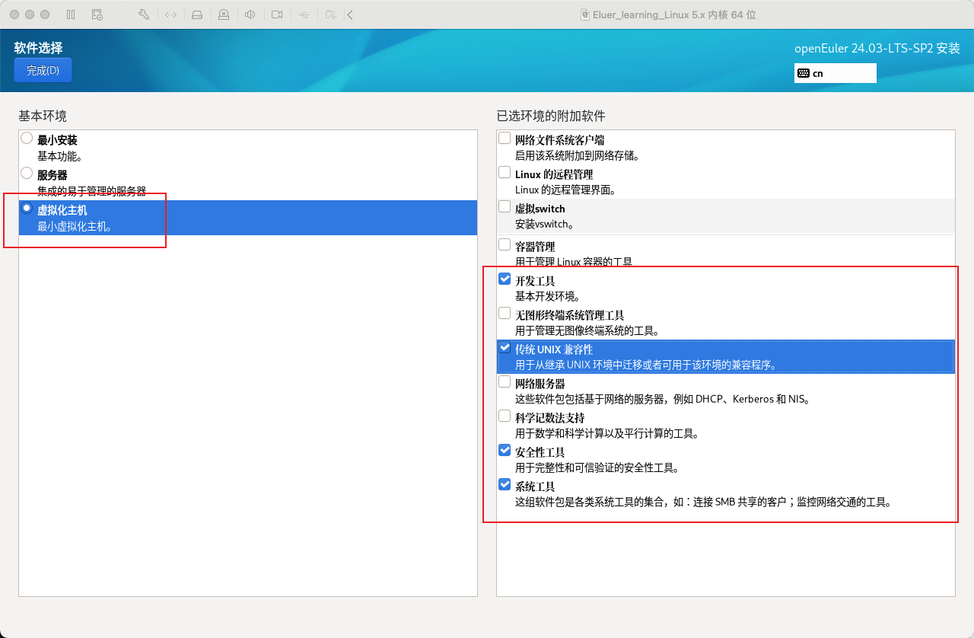Tick the 虚拟switch checkbox

tap(505, 207)
